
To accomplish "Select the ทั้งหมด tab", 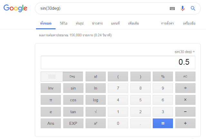I will coord(46,24).
